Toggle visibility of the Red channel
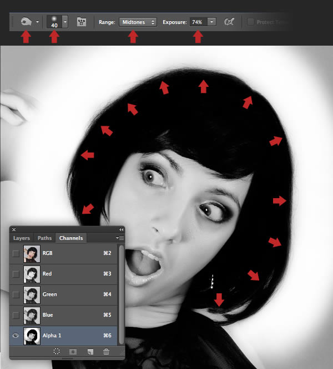The height and width of the screenshot is (369, 333). [16, 274]
